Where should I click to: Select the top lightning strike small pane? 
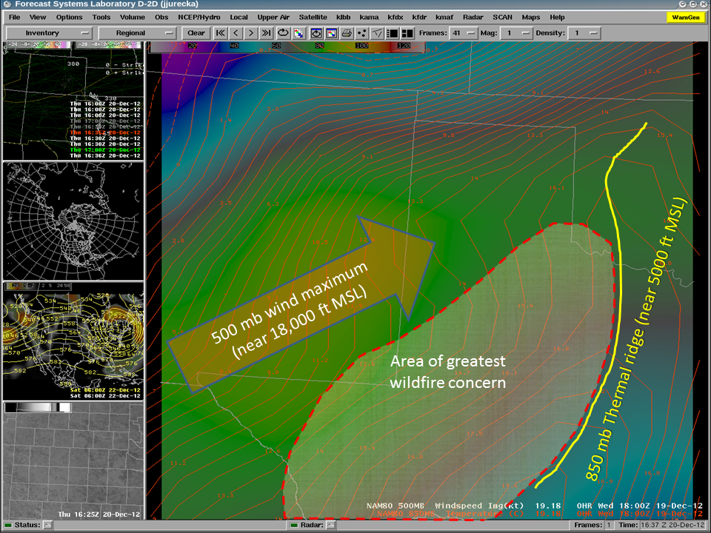pos(73,100)
